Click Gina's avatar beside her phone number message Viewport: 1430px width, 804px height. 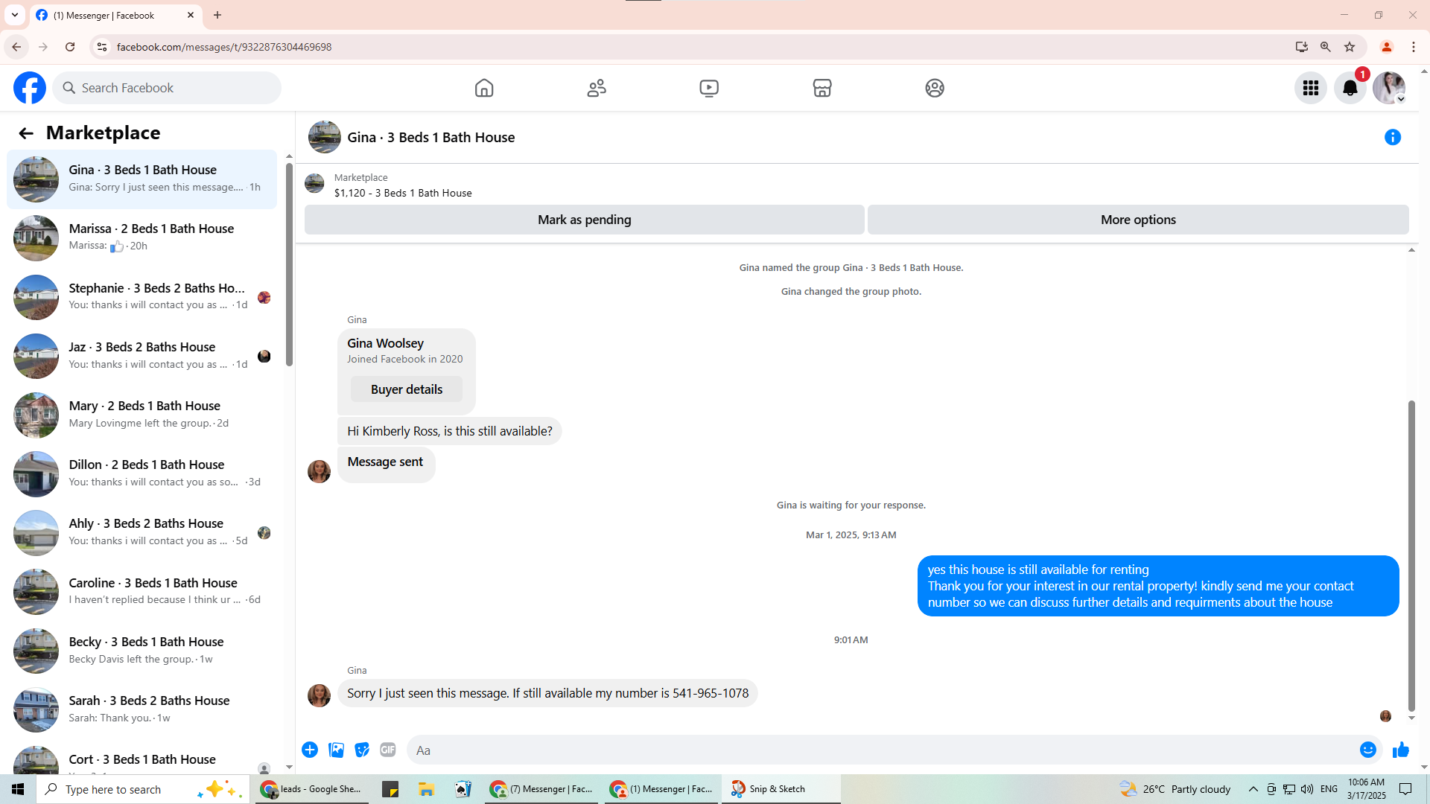tap(319, 695)
